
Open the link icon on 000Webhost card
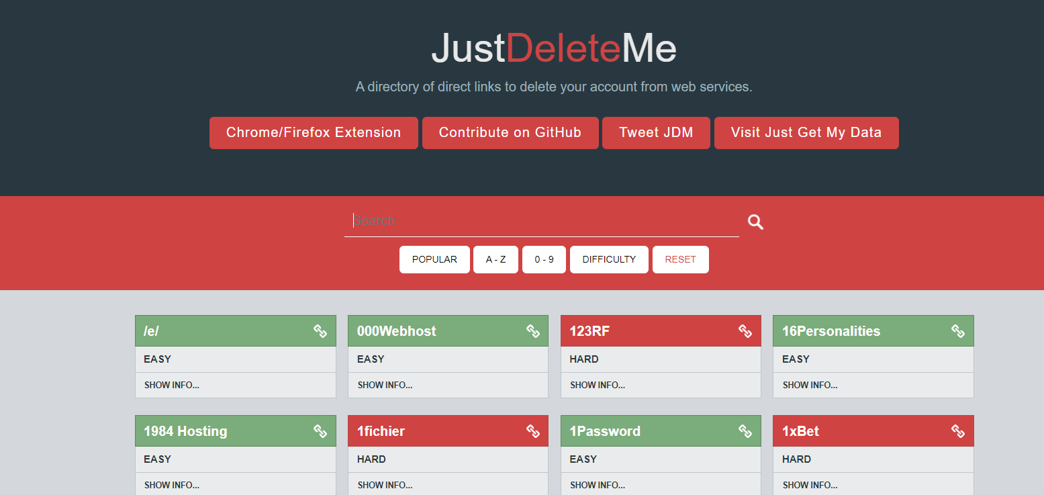point(533,330)
